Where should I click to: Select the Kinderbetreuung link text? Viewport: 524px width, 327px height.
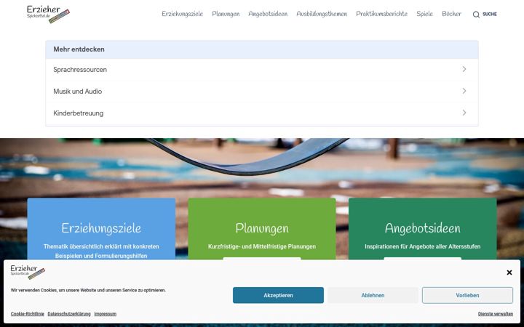tap(78, 113)
